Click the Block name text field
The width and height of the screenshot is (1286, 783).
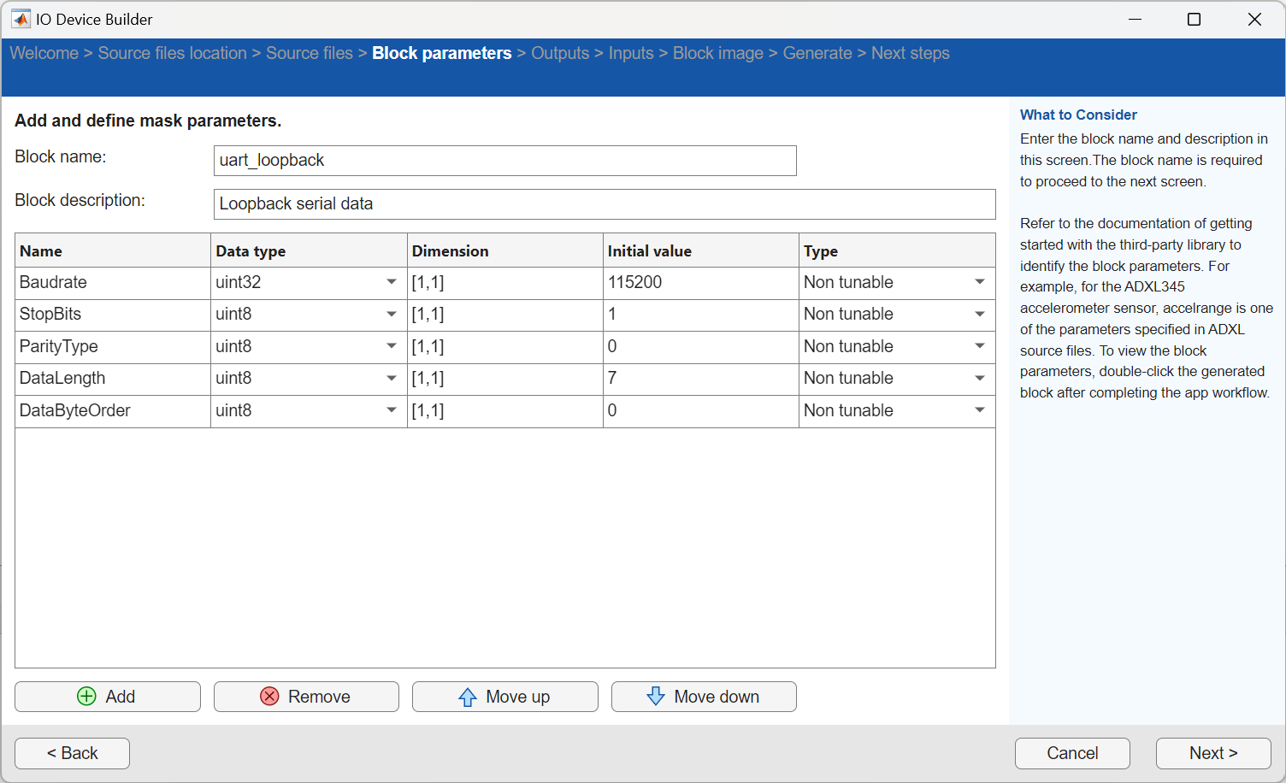coord(504,161)
